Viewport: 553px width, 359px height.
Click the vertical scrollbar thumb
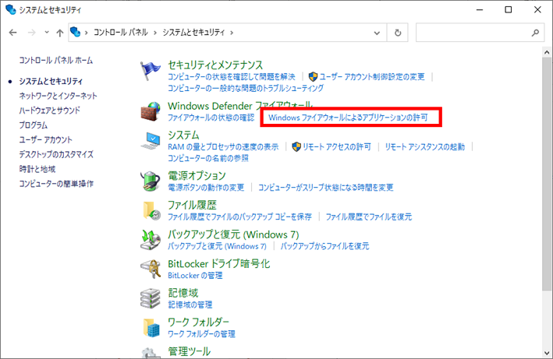coord(547,174)
